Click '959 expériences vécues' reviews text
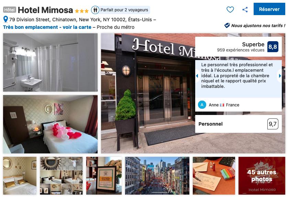288x197 pixels. click(x=241, y=50)
